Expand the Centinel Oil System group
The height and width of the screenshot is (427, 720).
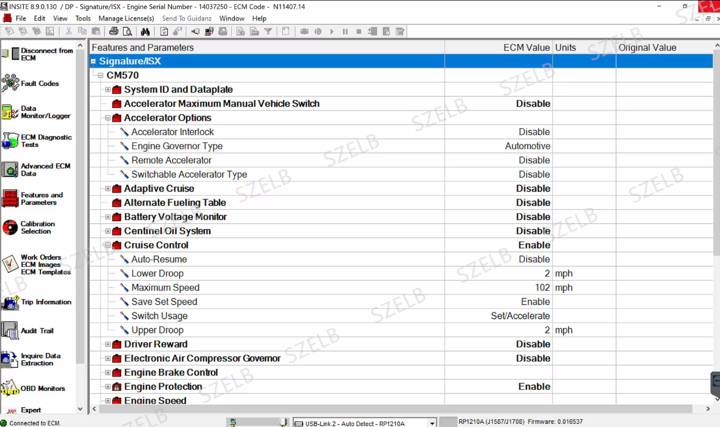[x=108, y=231]
